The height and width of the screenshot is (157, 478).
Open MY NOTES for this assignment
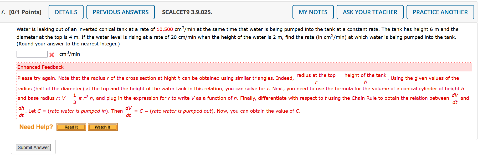(x=313, y=12)
